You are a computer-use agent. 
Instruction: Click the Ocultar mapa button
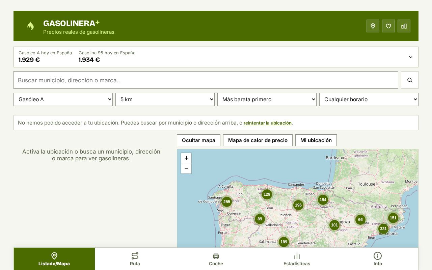point(198,140)
